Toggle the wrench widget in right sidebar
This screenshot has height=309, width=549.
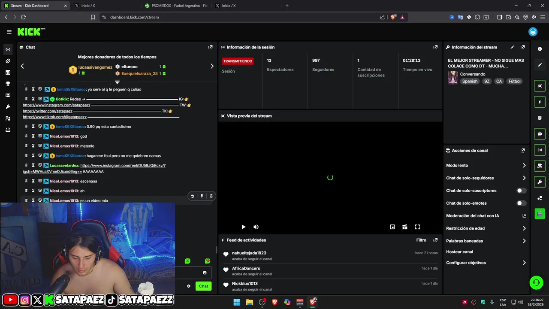(540, 182)
